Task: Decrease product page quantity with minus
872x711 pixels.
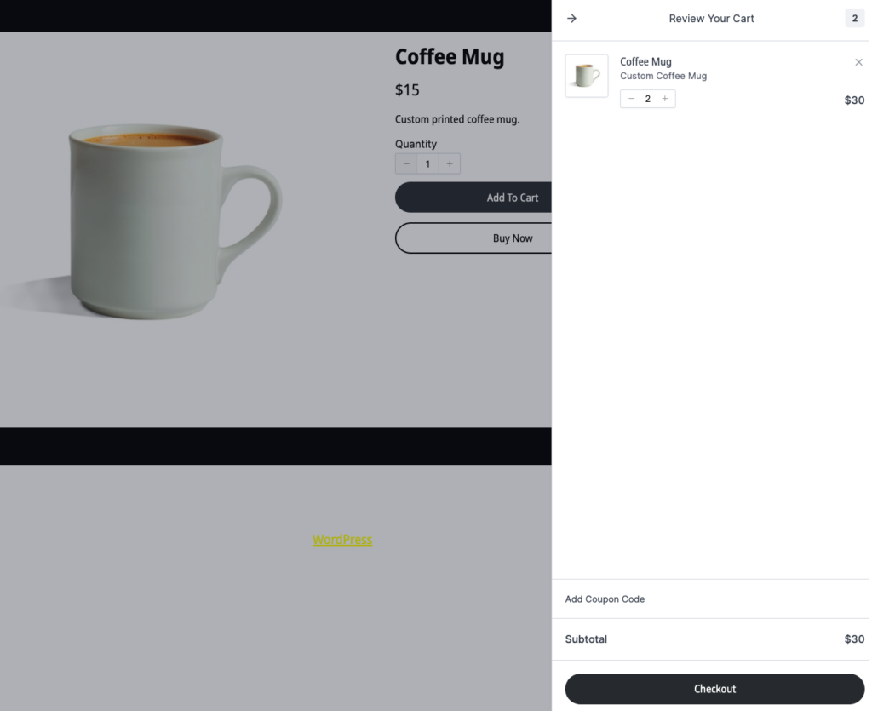Action: coord(406,164)
